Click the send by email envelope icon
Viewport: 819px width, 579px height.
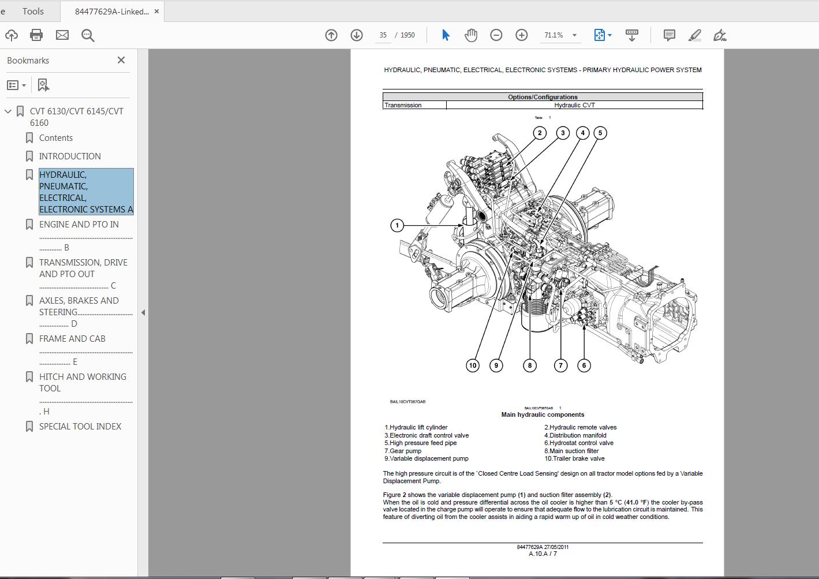tap(62, 35)
